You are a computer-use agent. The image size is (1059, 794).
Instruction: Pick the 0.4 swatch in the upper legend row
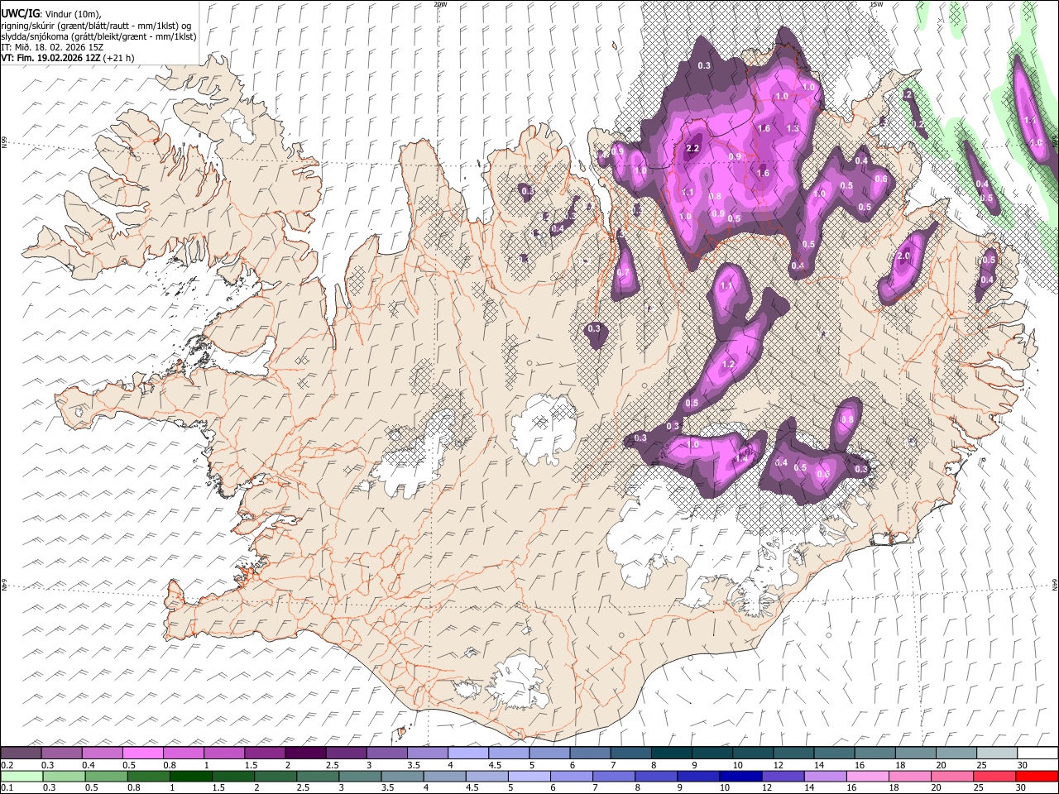coord(102,753)
